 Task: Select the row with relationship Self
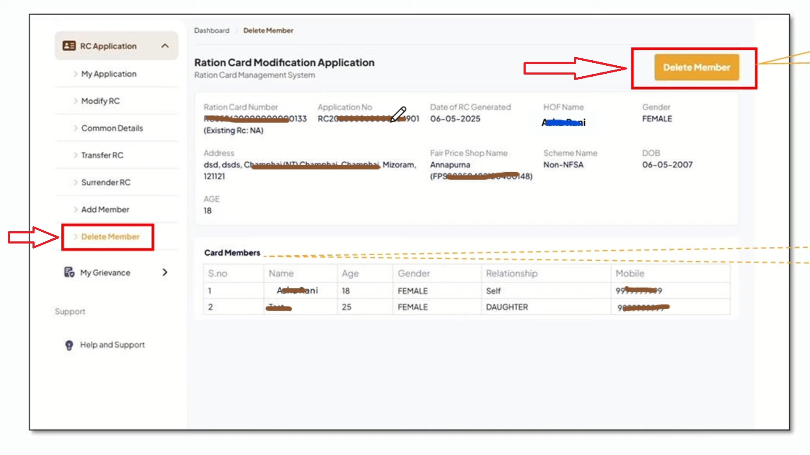point(467,291)
